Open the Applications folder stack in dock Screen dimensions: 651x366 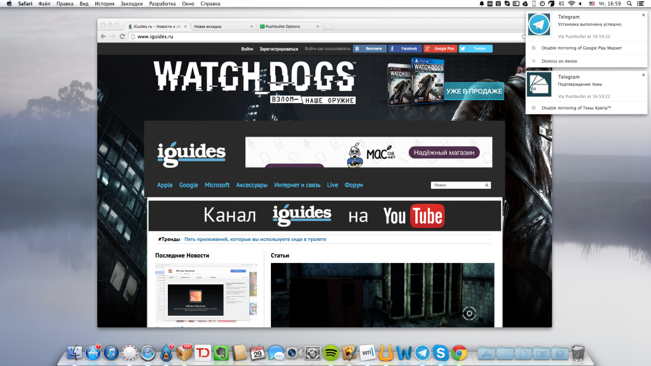(x=486, y=353)
